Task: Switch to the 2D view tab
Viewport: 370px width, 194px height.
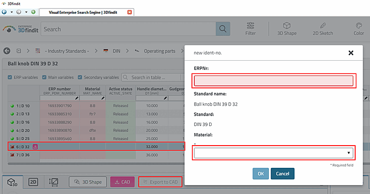Action: (33, 182)
